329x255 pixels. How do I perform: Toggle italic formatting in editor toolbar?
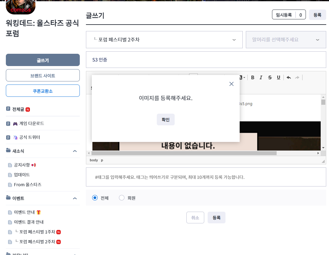pyautogui.click(x=261, y=78)
